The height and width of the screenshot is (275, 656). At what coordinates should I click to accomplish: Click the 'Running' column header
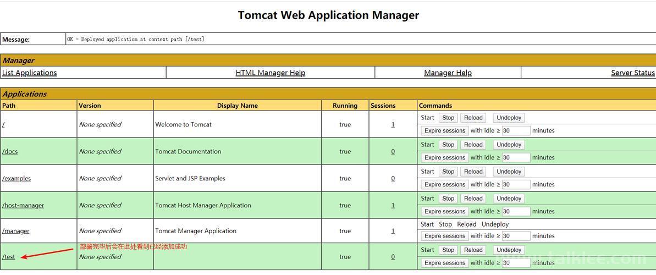(x=345, y=106)
